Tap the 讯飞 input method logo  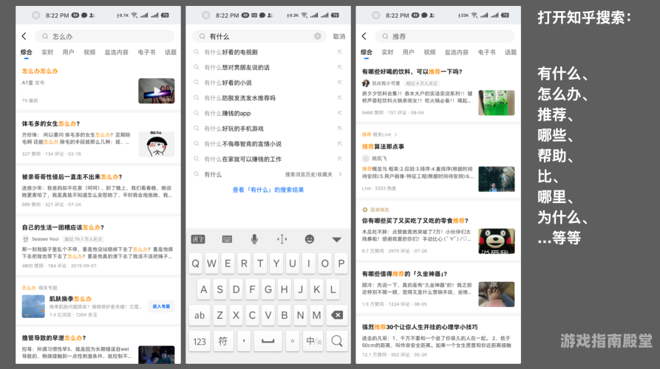(x=198, y=239)
